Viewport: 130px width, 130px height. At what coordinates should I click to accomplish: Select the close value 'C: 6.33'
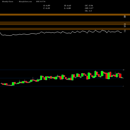tap(47, 8)
